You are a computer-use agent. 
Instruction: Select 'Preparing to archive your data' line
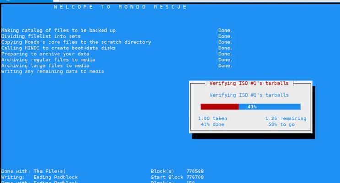(x=45, y=54)
